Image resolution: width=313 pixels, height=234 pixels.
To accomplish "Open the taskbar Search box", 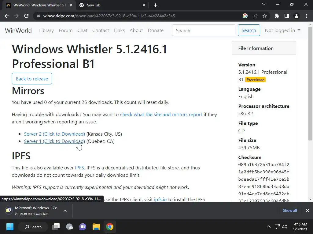I will 33,227.
